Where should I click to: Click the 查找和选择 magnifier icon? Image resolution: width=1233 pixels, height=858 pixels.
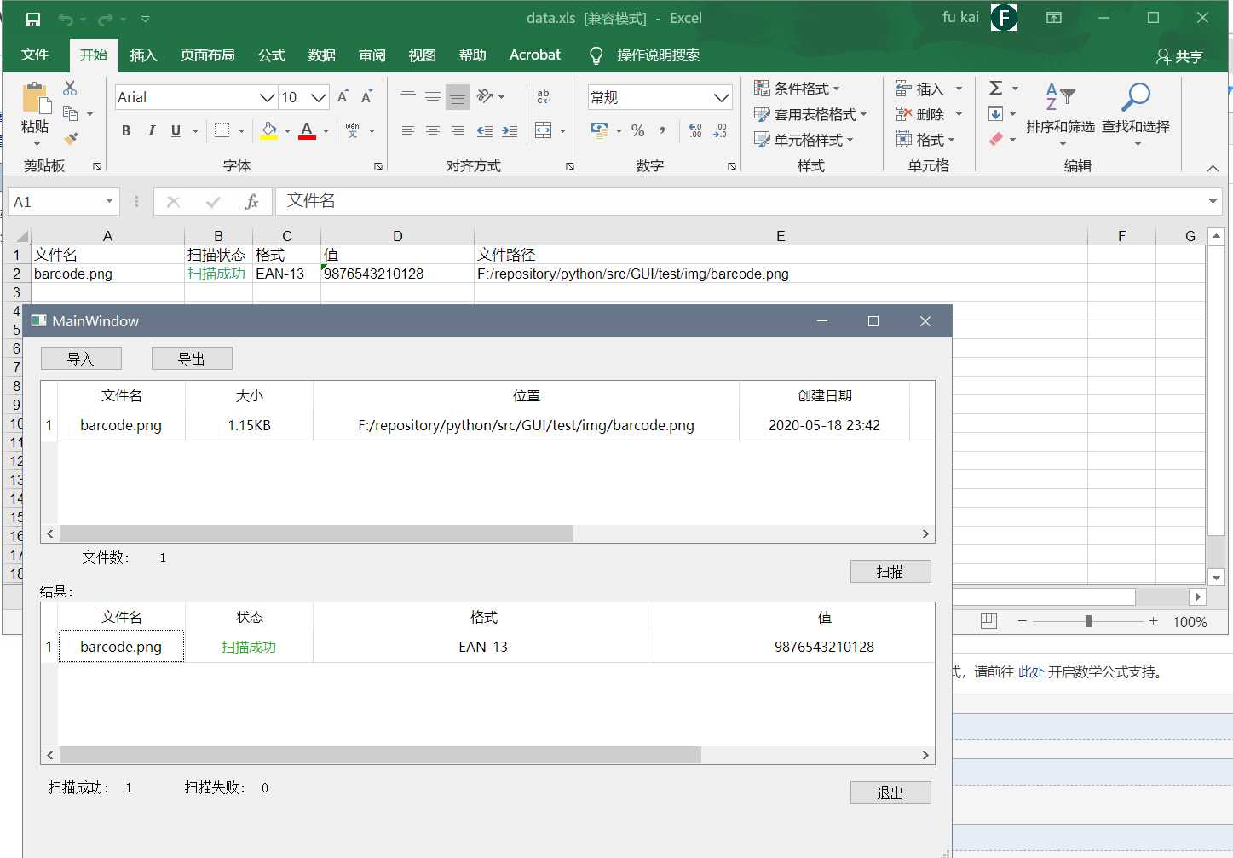pyautogui.click(x=1136, y=97)
